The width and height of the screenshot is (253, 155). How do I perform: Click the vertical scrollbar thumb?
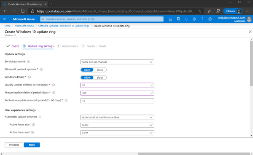coord(251,63)
